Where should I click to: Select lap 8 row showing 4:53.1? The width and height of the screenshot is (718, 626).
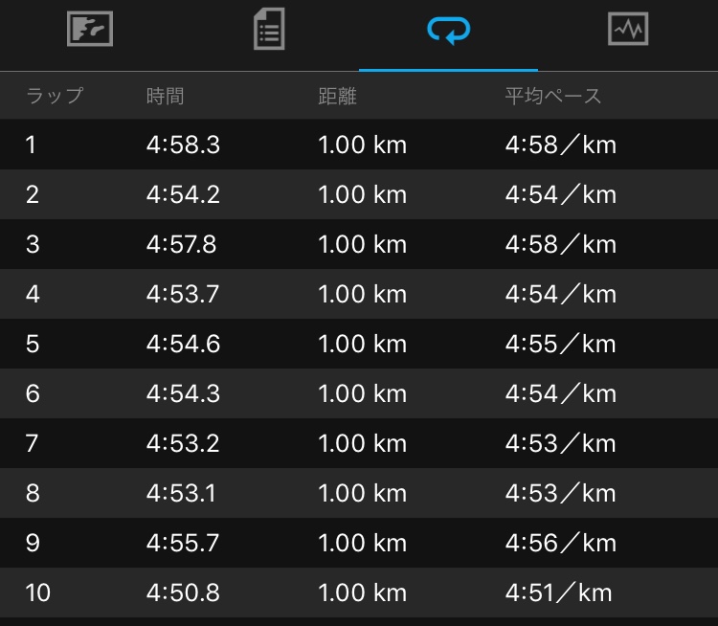pos(359,493)
